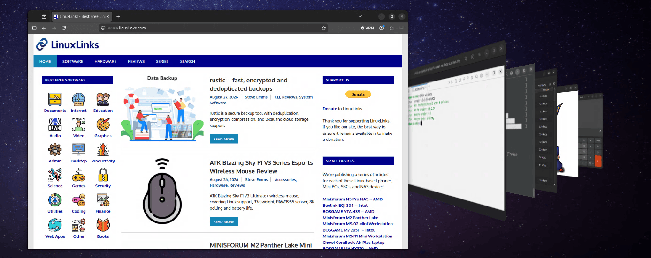
Task: Click the August 27, 2026 article date
Action: (x=224, y=97)
